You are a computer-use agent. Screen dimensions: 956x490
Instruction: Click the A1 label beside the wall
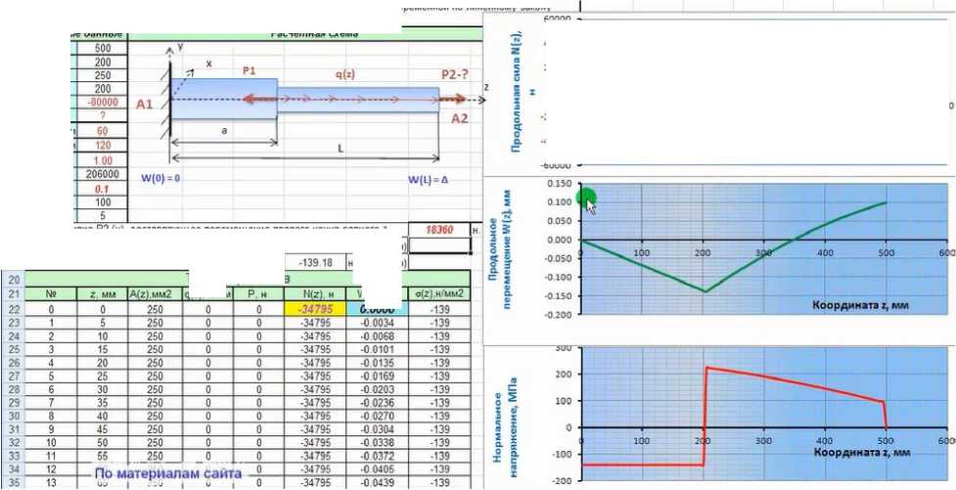(x=144, y=105)
